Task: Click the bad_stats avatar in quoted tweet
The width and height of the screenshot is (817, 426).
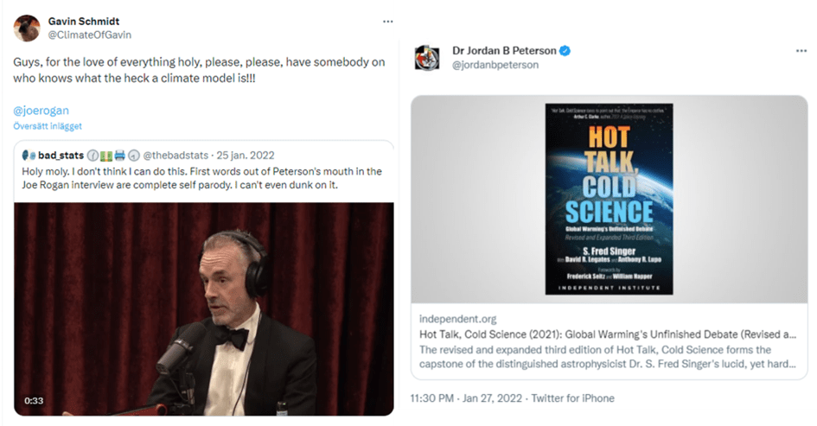Action: (x=29, y=156)
